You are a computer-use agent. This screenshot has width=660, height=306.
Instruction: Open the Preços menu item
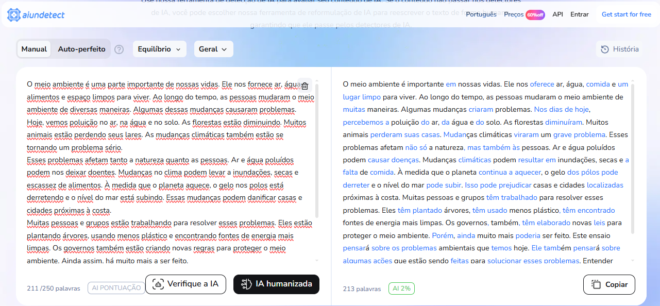click(513, 14)
